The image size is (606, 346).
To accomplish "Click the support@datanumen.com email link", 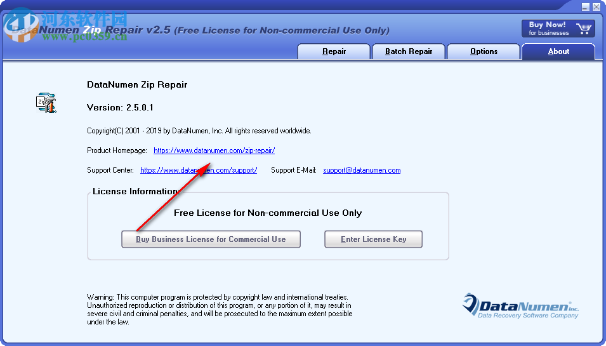I will tap(362, 170).
